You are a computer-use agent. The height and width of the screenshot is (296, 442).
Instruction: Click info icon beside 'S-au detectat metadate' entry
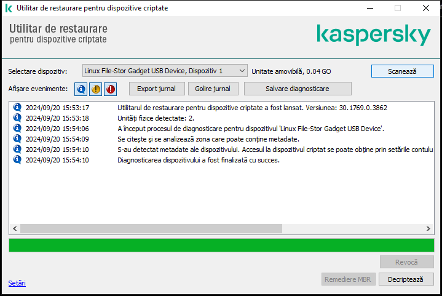click(x=17, y=149)
